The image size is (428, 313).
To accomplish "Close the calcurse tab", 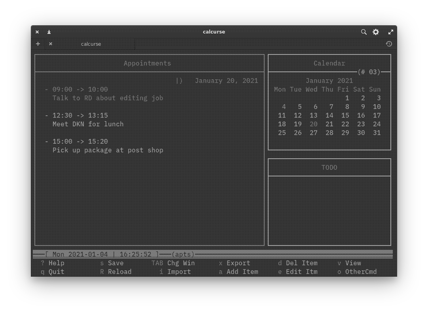I will (51, 43).
